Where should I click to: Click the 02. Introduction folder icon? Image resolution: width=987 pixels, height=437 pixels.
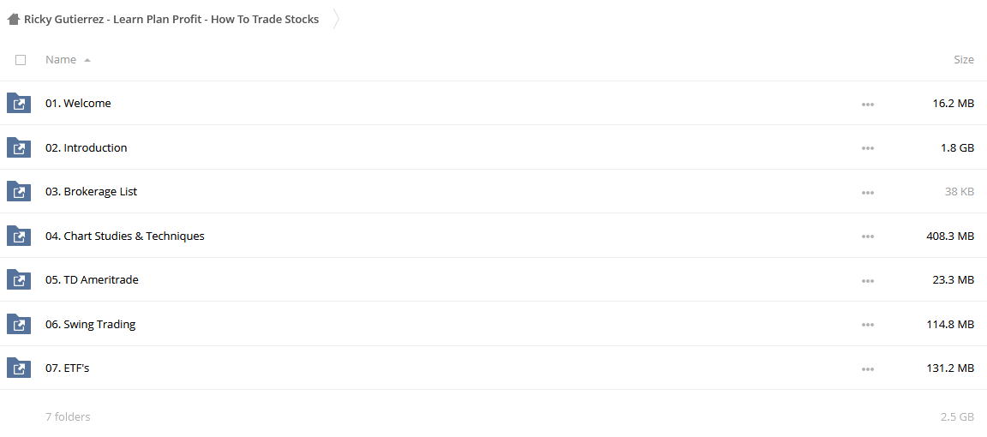(x=19, y=147)
